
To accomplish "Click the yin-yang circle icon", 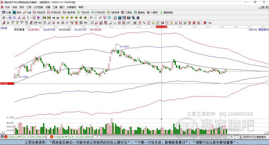I will pos(205,23).
